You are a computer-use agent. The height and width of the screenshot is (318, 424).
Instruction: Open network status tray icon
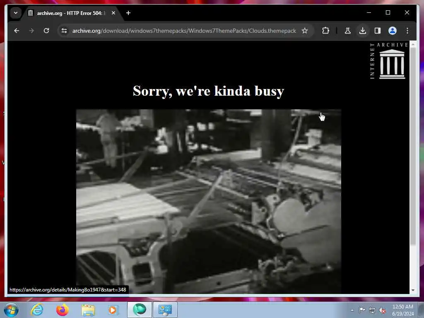click(x=372, y=311)
